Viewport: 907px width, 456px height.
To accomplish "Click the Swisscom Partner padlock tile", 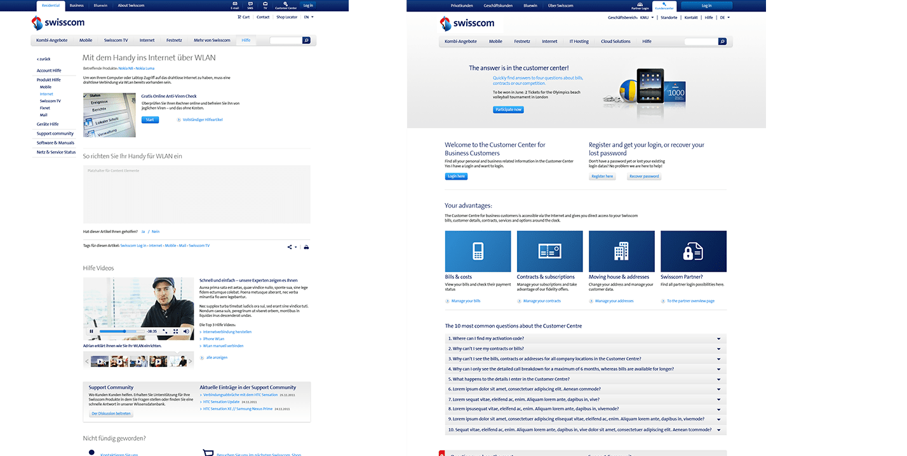I will point(693,251).
